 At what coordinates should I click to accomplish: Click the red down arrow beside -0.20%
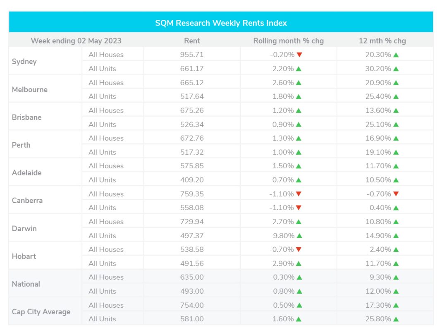coord(299,55)
